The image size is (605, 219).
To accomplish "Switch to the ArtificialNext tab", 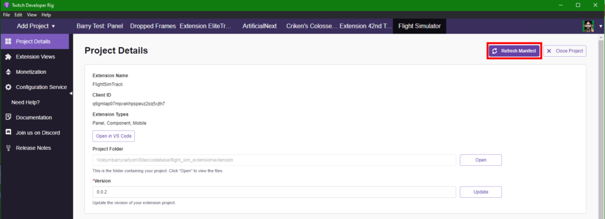I will pyautogui.click(x=260, y=26).
